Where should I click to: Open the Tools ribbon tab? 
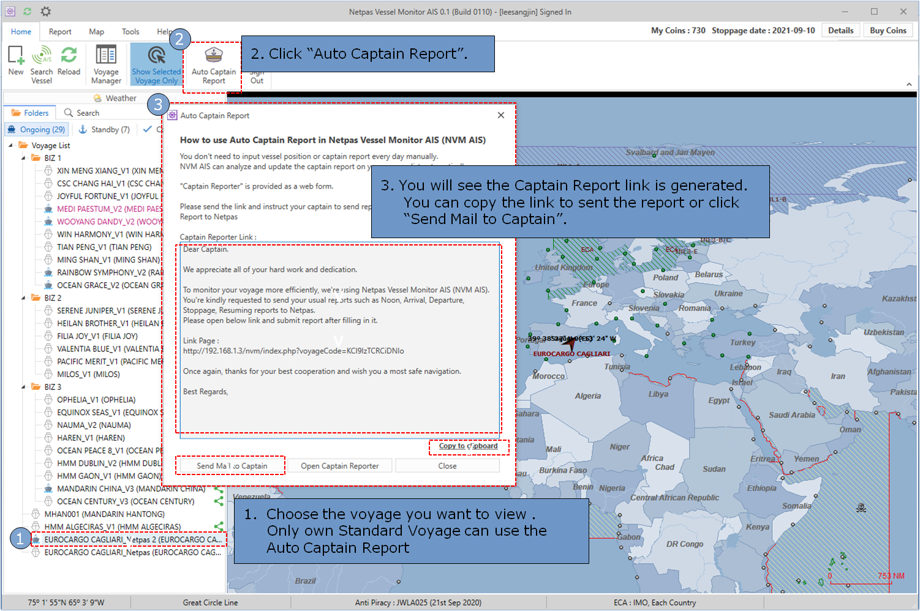click(x=130, y=31)
